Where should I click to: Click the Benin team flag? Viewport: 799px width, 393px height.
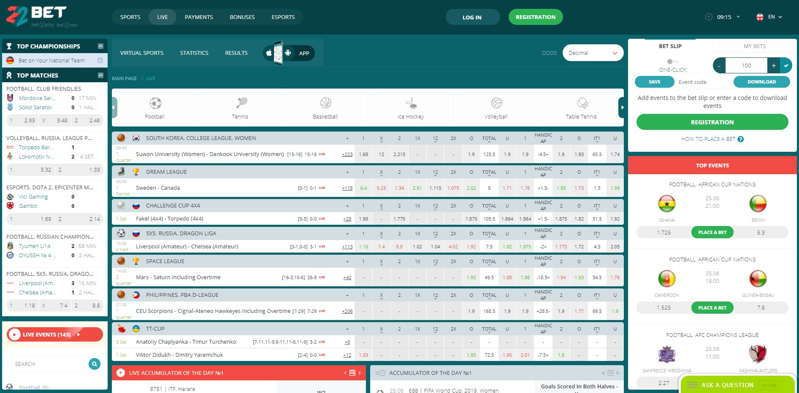point(758,204)
